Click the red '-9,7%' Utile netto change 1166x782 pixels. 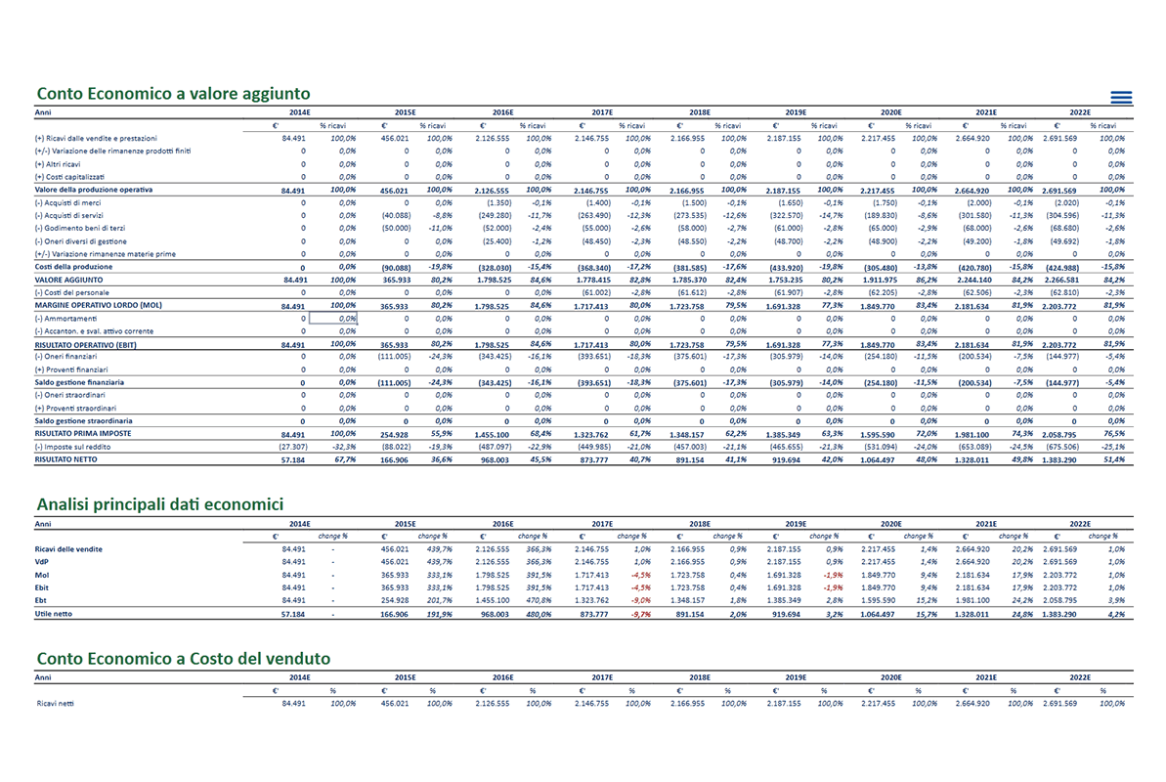640,615
